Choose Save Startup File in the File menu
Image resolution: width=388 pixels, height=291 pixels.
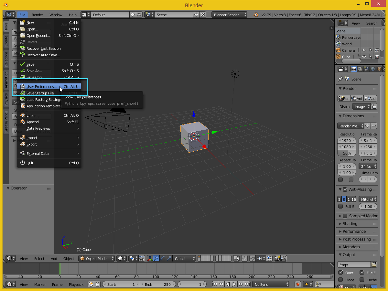tap(49, 93)
